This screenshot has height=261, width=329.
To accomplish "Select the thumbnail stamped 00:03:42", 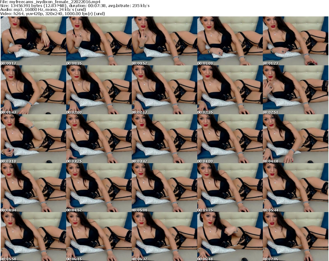I will pos(164,139).
